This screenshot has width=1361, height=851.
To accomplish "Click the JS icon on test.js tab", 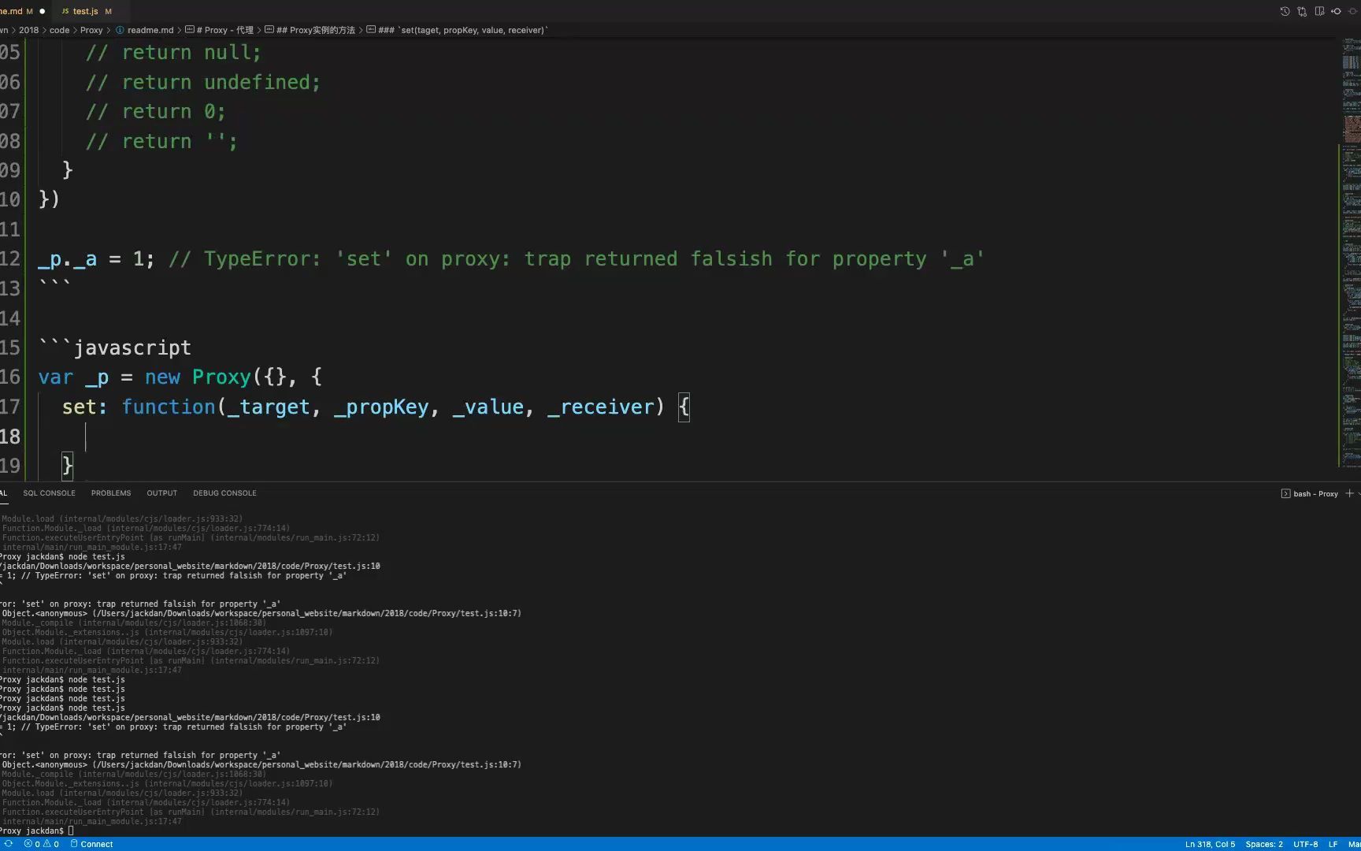I will [65, 11].
